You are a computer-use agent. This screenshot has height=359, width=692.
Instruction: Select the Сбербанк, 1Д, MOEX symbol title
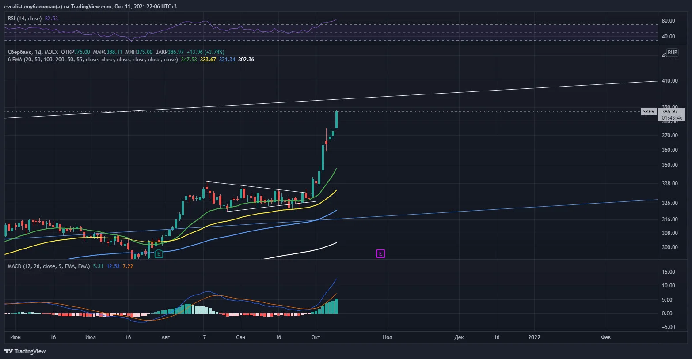[x=33, y=52]
